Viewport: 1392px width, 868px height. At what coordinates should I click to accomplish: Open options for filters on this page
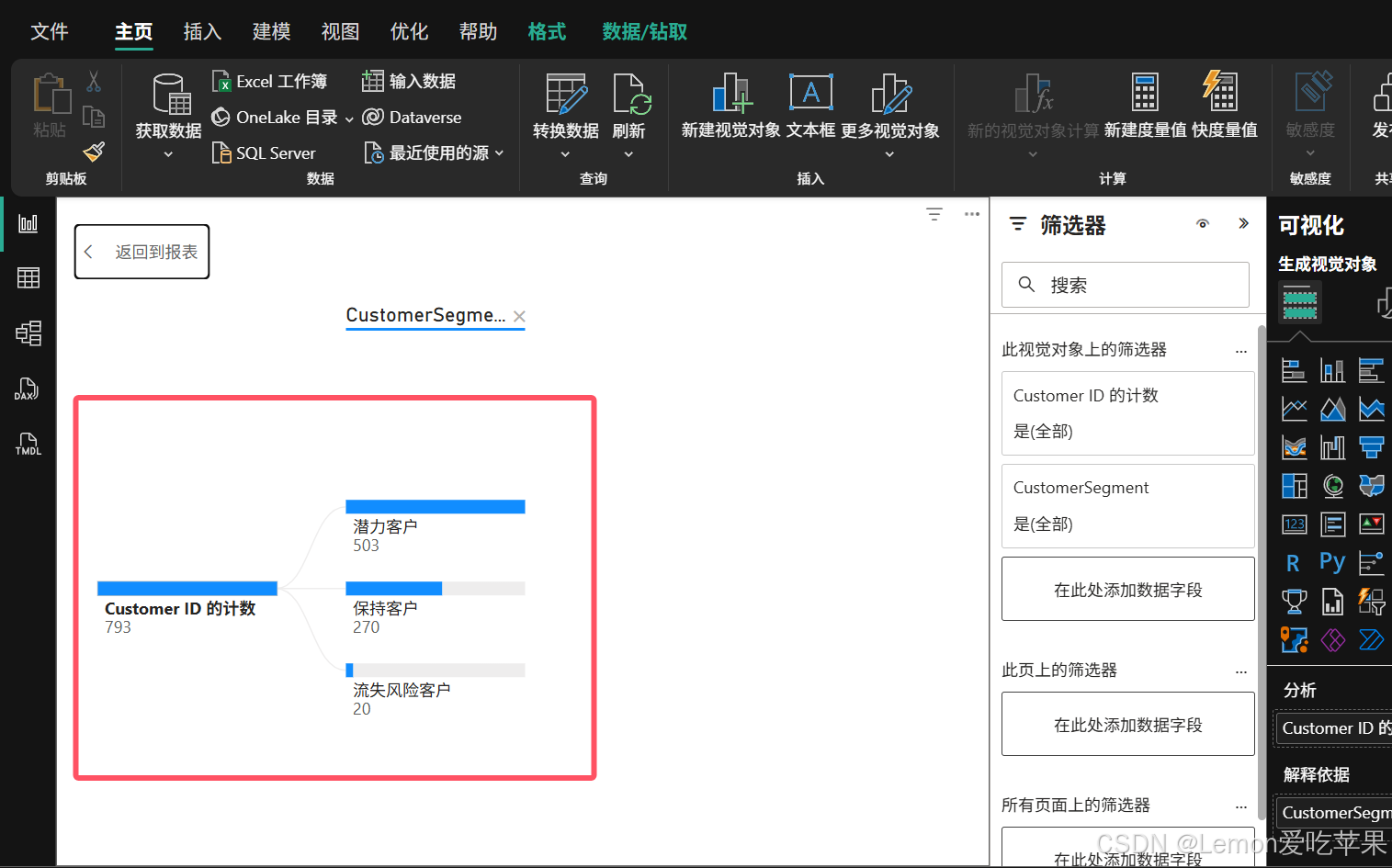(x=1241, y=671)
